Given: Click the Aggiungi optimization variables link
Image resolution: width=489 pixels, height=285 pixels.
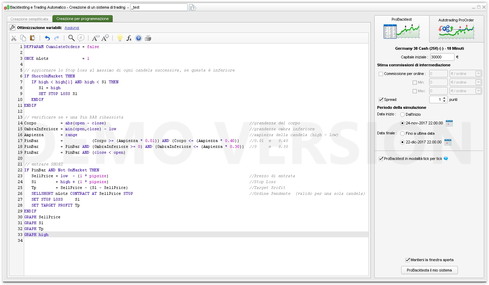Looking at the screenshot, I should tap(72, 28).
